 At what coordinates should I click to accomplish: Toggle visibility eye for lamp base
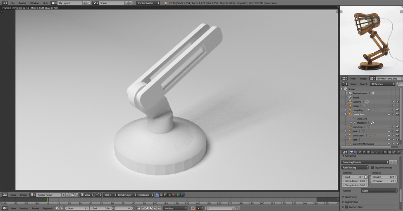[x=389, y=135]
